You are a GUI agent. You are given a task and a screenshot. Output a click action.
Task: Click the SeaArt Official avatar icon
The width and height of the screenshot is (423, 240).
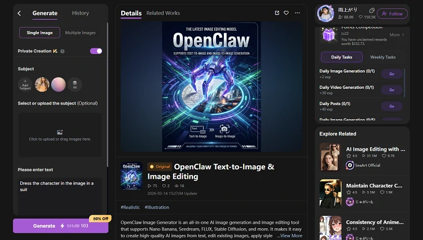click(x=350, y=165)
